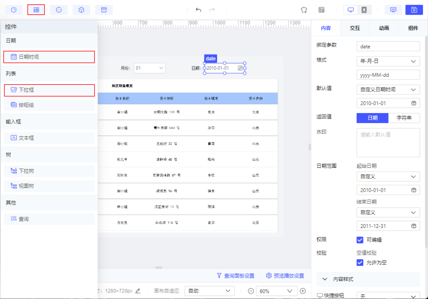Open the 结束日期 dropdown
This screenshot has height=299, width=428.
(x=388, y=212)
